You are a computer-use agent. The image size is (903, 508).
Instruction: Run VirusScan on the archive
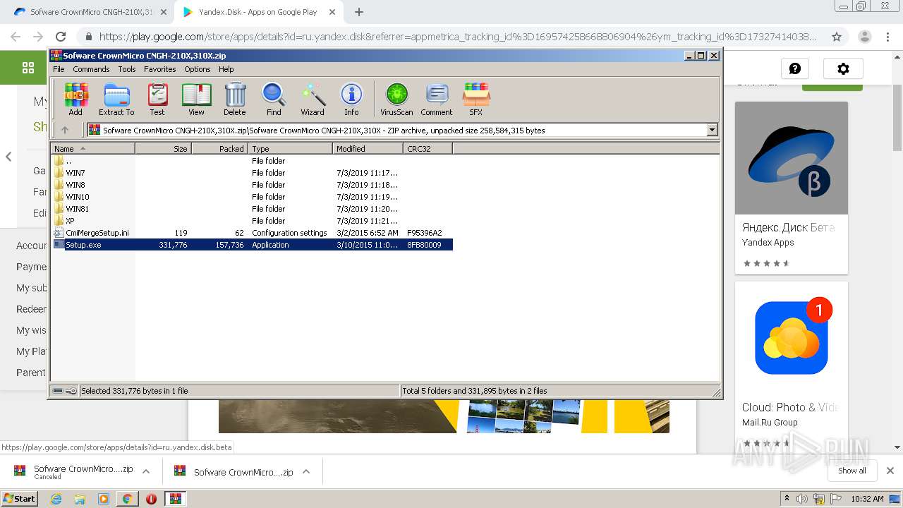[x=396, y=99]
